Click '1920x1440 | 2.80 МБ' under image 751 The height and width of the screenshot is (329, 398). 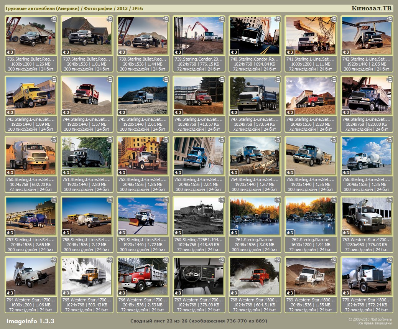[87, 184]
